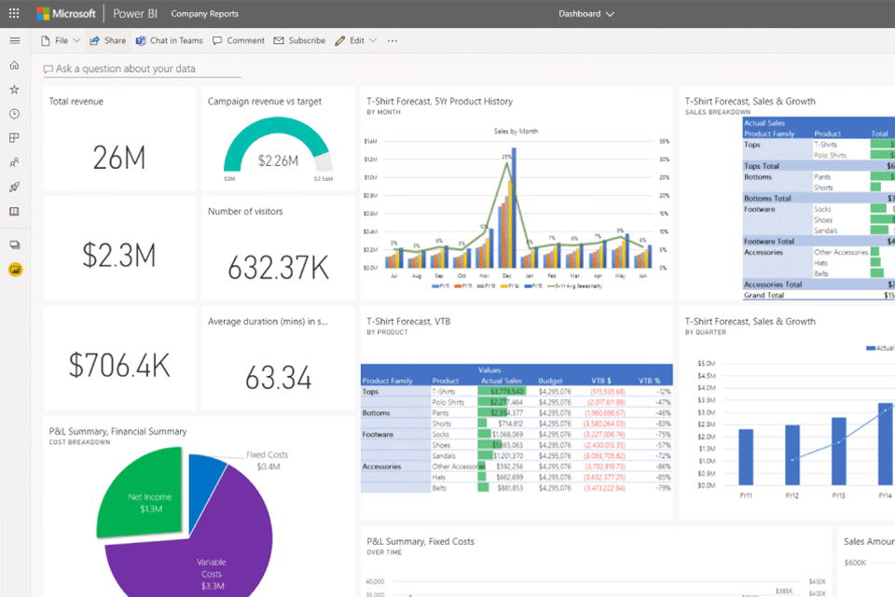View Recent items using the clock icon
Viewport: 895px width, 597px height.
pos(14,113)
